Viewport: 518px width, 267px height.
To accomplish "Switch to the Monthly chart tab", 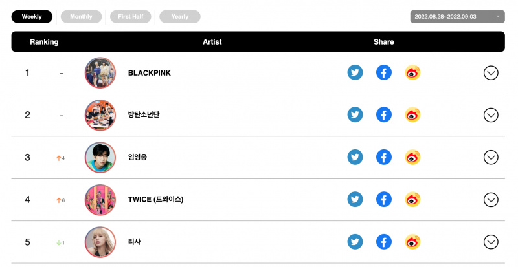I will pos(81,17).
